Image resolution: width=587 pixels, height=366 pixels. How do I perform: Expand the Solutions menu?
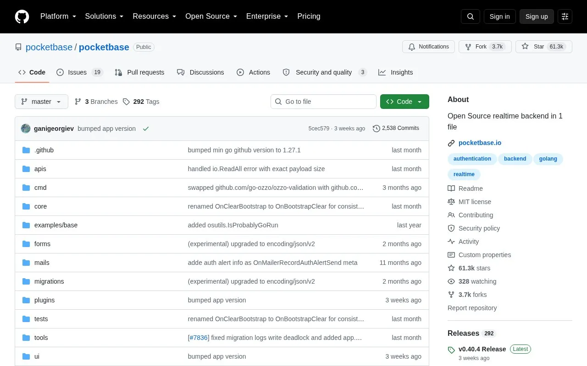click(105, 16)
